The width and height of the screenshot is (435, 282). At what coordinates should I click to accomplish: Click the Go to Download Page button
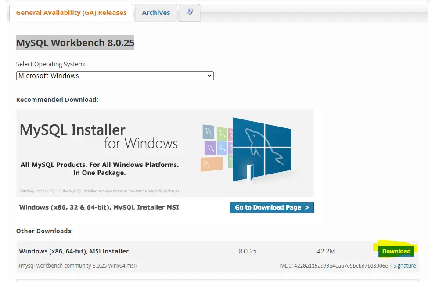click(x=272, y=207)
